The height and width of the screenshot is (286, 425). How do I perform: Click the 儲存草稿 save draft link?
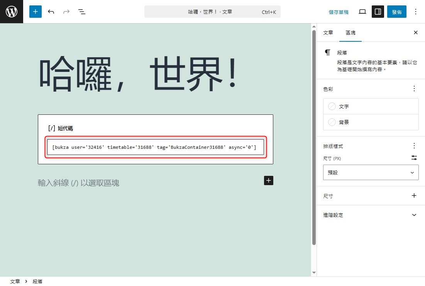(x=339, y=12)
